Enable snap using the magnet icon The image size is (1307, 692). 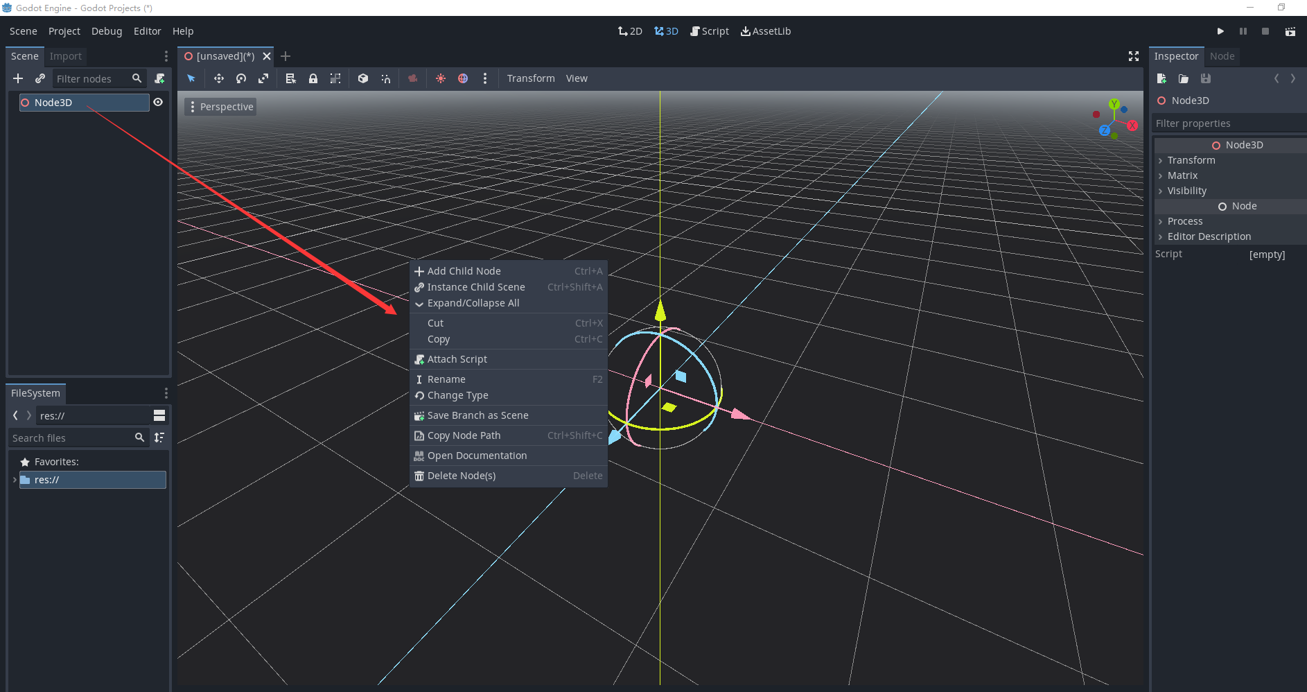(385, 78)
